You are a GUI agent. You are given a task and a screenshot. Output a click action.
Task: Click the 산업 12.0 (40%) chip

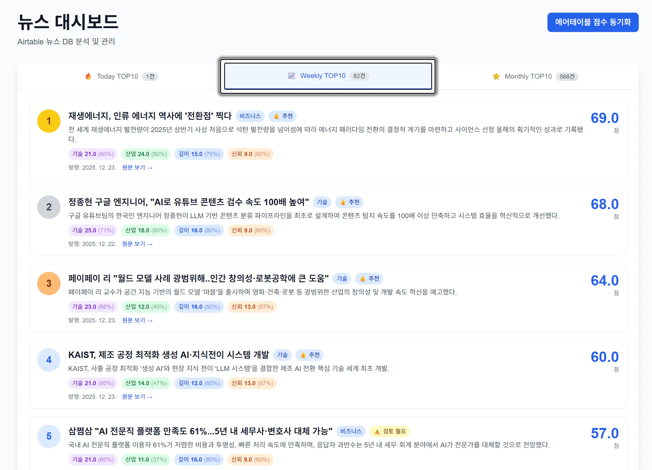pyautogui.click(x=146, y=307)
